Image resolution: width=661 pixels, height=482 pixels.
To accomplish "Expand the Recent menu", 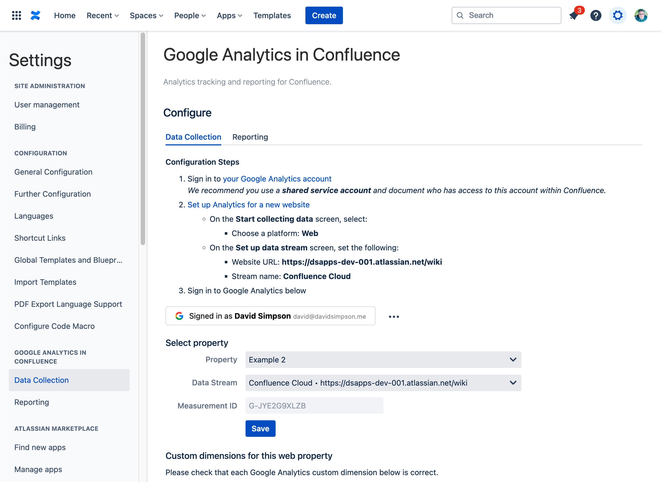I will pos(103,15).
